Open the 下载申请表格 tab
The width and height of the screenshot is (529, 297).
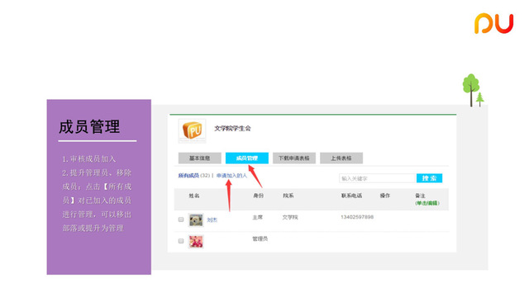pos(294,158)
